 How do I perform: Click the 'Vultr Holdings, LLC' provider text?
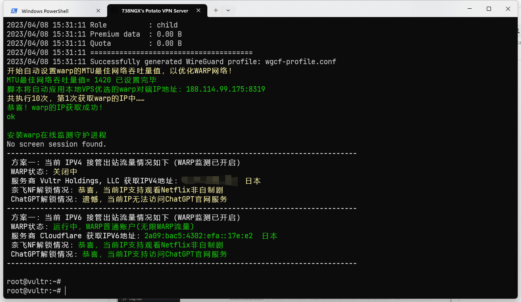click(80, 181)
